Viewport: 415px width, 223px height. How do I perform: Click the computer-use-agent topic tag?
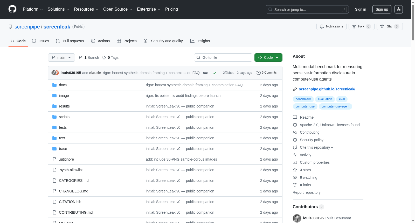[335, 106]
